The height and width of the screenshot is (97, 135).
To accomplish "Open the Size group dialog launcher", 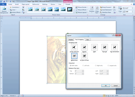I will pyautogui.click(x=133, y=15).
